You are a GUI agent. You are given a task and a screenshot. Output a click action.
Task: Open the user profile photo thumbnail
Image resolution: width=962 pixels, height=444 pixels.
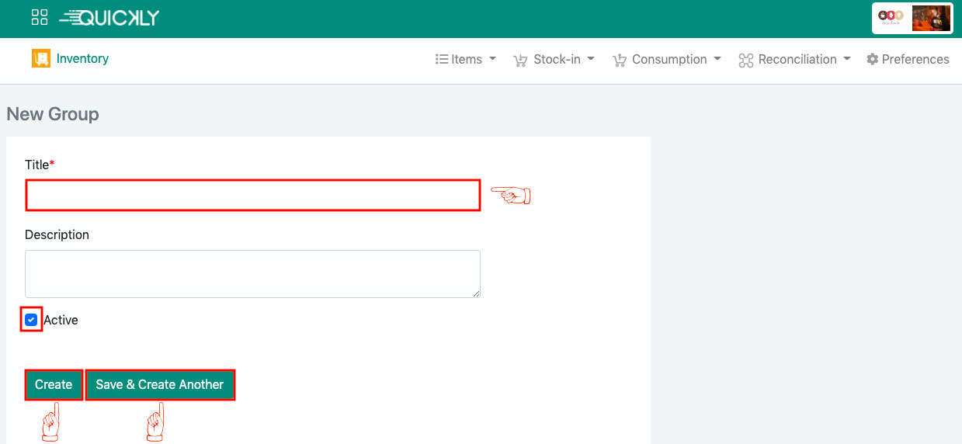tap(931, 18)
